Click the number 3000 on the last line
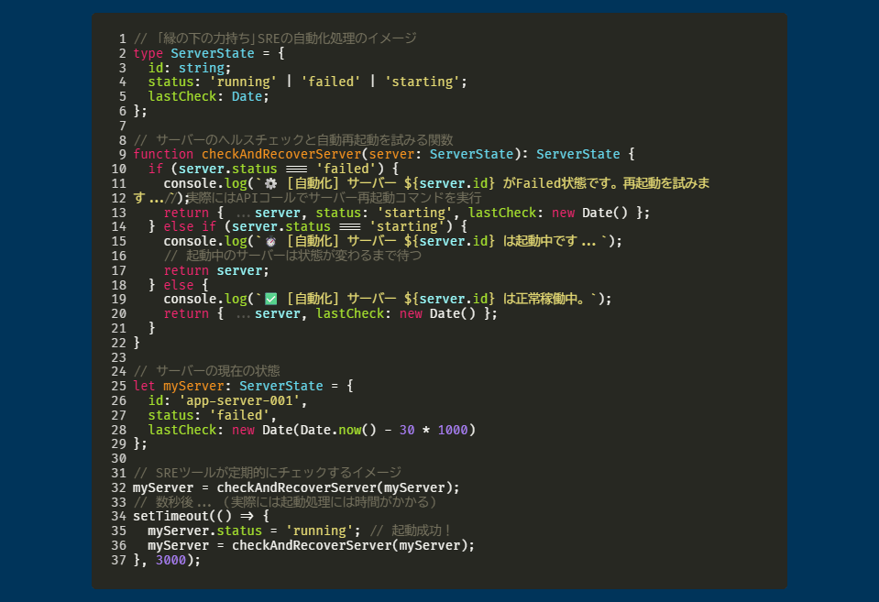Viewport: 879px width, 602px height. pos(170,559)
